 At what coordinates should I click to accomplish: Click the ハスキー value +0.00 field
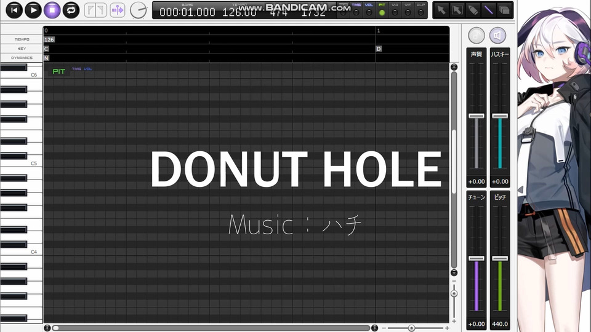500,181
